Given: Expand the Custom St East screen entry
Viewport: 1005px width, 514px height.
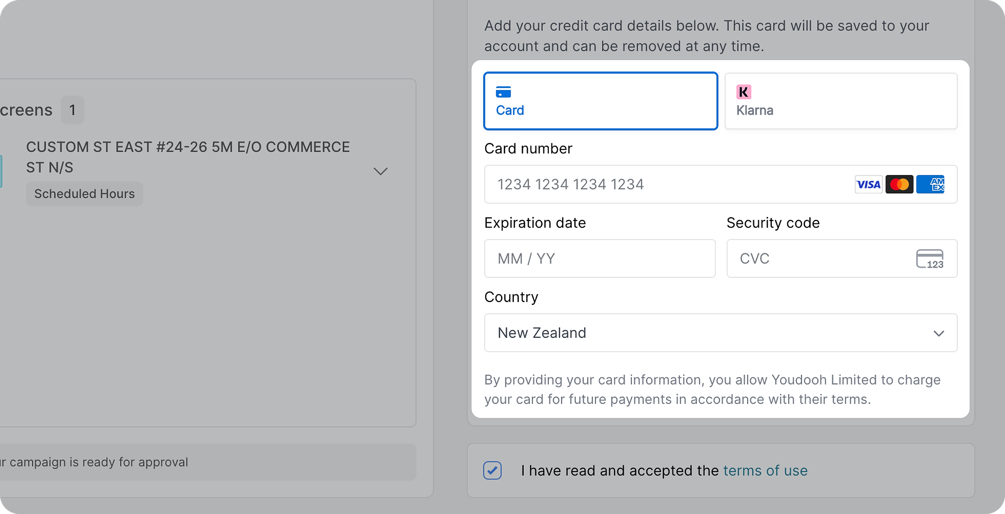Looking at the screenshot, I should [380, 171].
